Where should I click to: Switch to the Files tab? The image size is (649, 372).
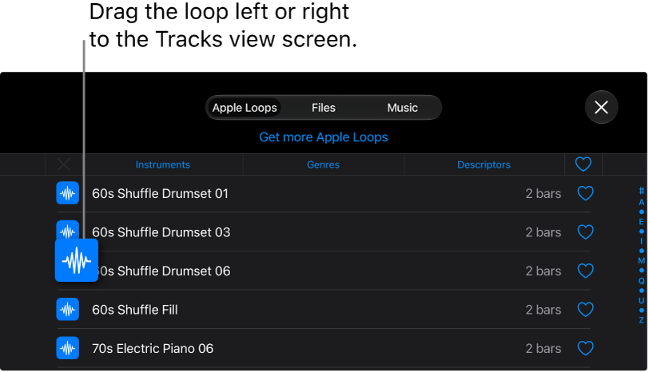click(x=323, y=108)
